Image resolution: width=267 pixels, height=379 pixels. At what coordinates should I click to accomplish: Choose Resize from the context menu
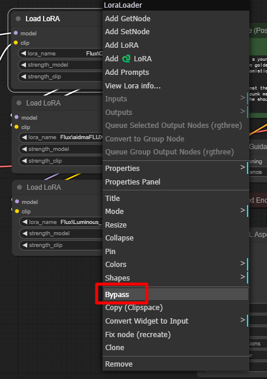coord(176,225)
